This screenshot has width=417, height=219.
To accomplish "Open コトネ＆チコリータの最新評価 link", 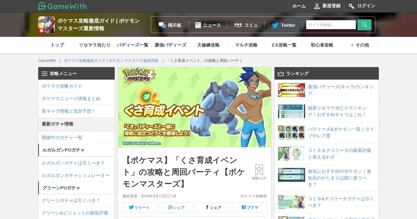I will coord(340,154).
